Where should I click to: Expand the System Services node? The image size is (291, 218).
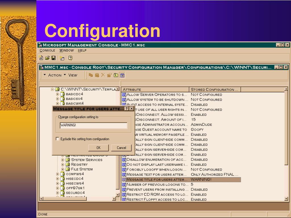[x=63, y=160]
